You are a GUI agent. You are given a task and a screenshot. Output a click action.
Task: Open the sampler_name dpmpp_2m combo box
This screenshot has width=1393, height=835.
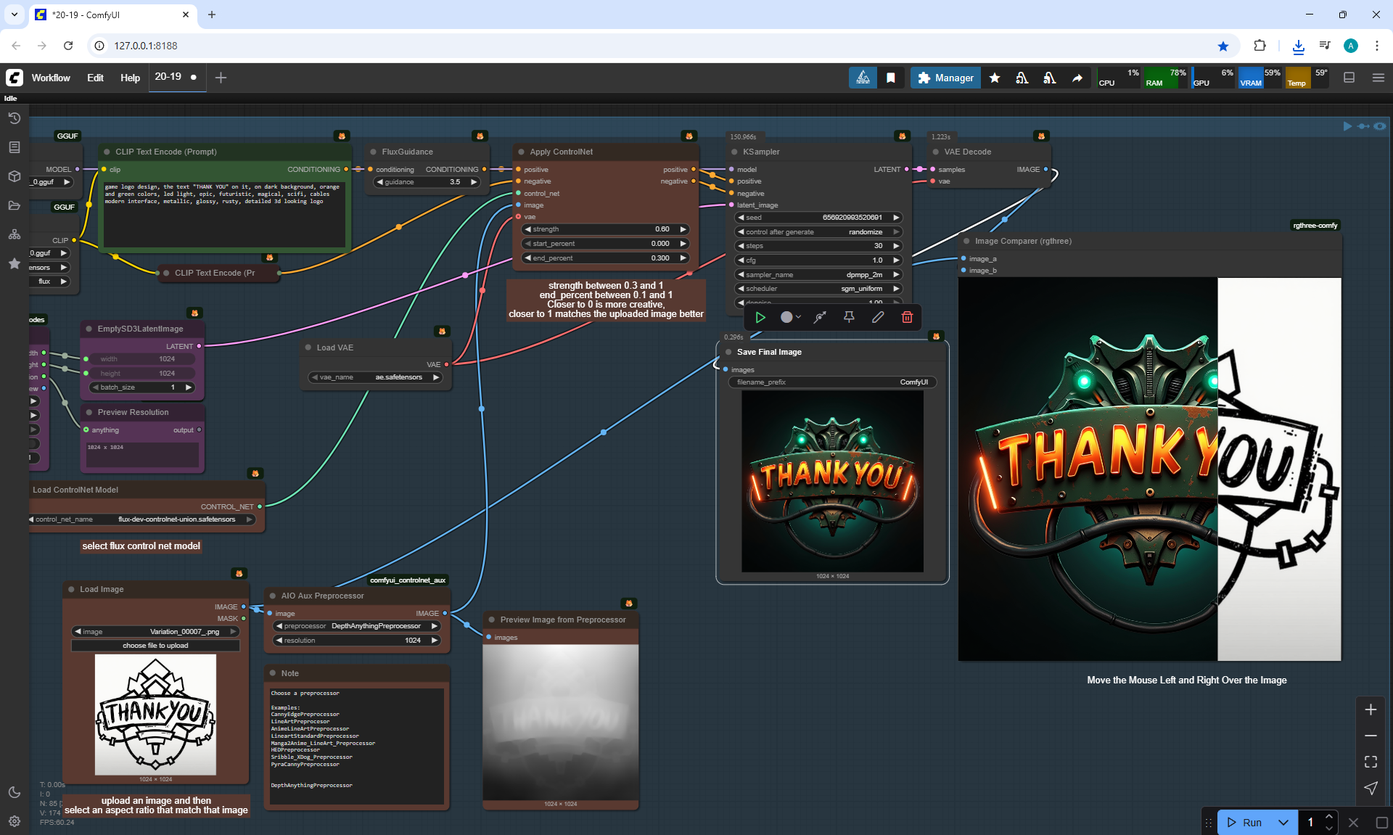point(818,275)
